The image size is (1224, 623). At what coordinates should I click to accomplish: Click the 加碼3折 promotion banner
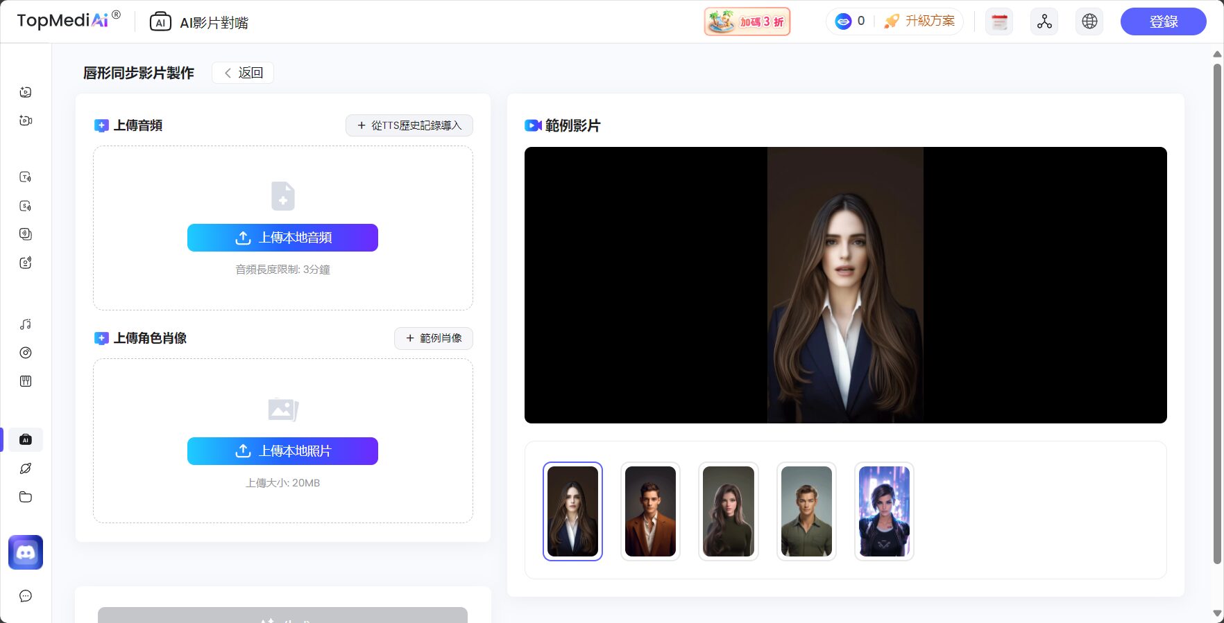(747, 21)
